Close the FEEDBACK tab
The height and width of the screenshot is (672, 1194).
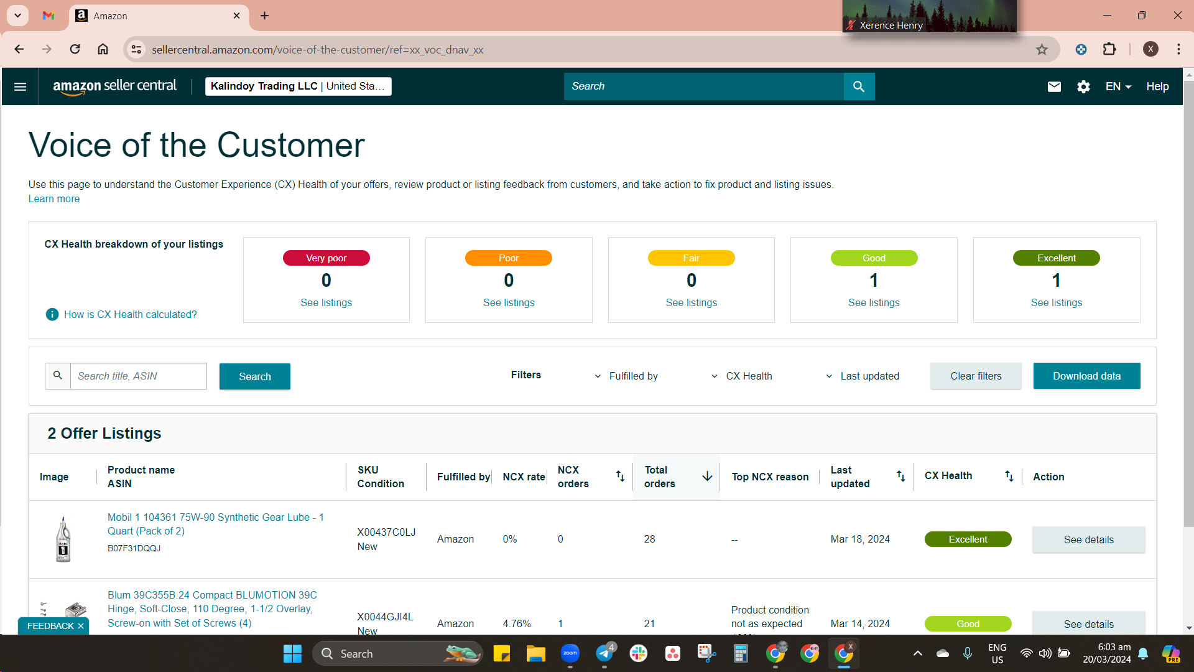pos(81,626)
